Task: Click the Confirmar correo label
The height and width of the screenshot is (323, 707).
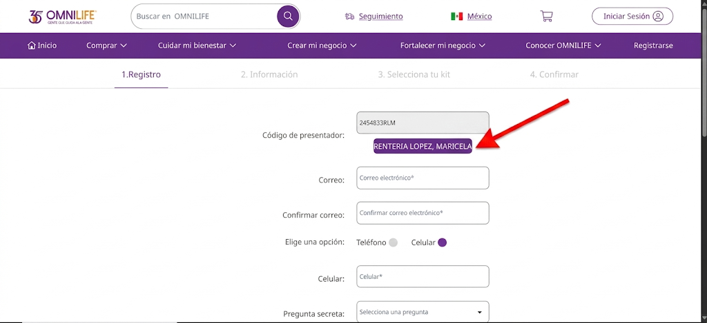Action: pyautogui.click(x=313, y=215)
